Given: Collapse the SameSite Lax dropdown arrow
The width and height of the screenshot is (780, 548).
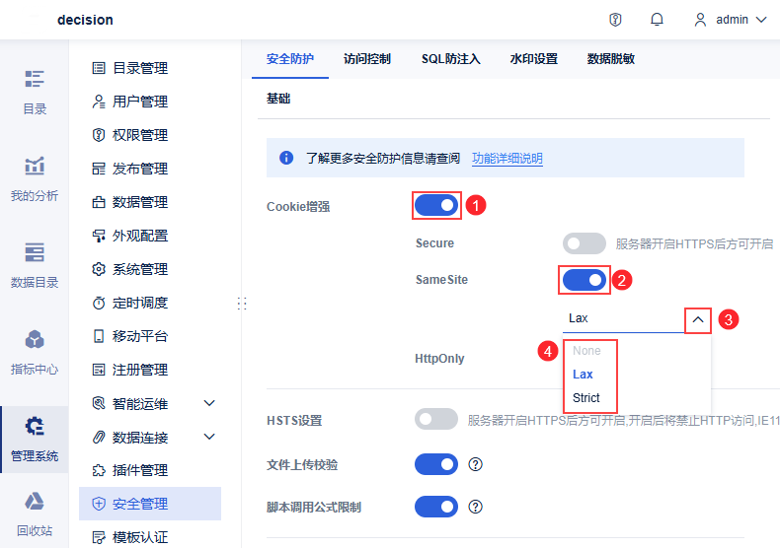Looking at the screenshot, I should pyautogui.click(x=697, y=319).
